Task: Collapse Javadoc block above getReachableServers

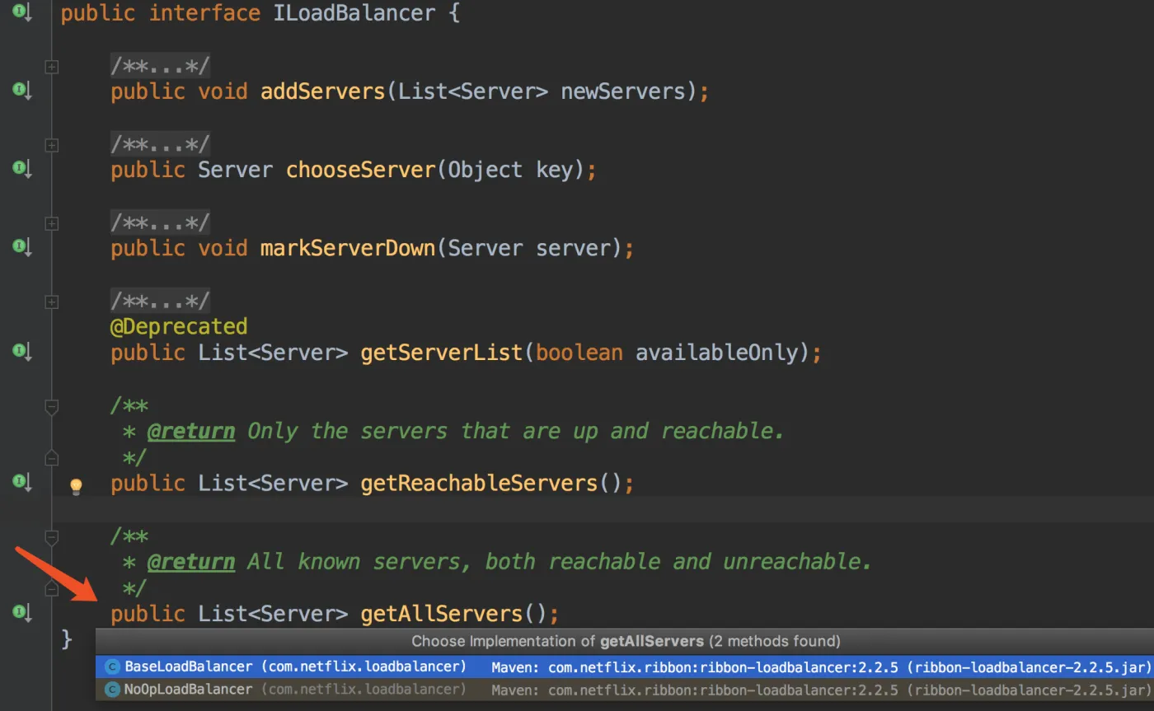Action: (51, 406)
